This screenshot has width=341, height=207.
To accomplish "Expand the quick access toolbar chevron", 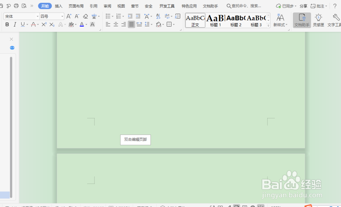I will coord(32,6).
